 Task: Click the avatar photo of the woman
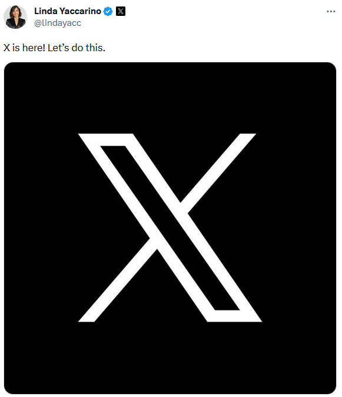point(15,17)
